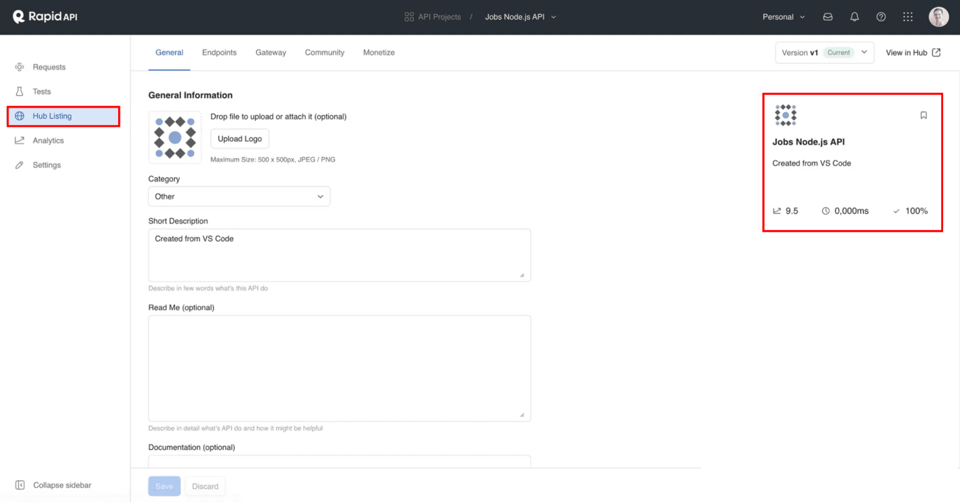Click the Collapse sidebar button
This screenshot has width=960, height=503.
pos(53,485)
